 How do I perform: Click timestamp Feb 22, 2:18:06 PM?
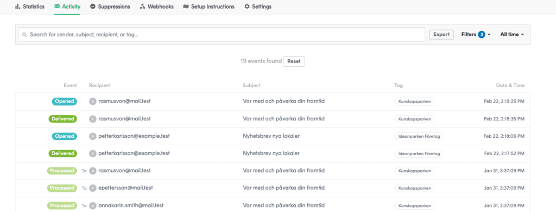pos(504,136)
